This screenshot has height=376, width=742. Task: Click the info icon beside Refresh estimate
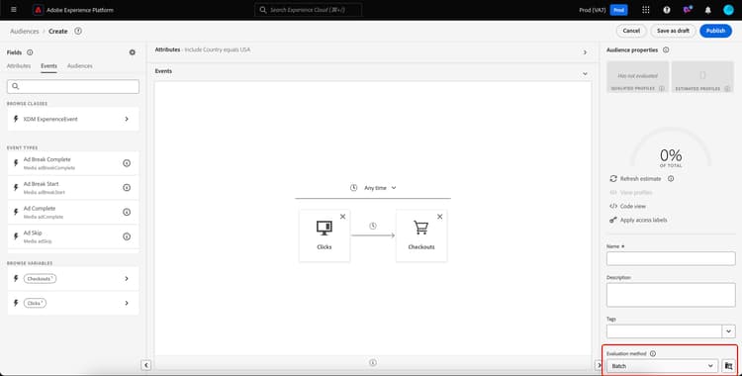[671, 178]
